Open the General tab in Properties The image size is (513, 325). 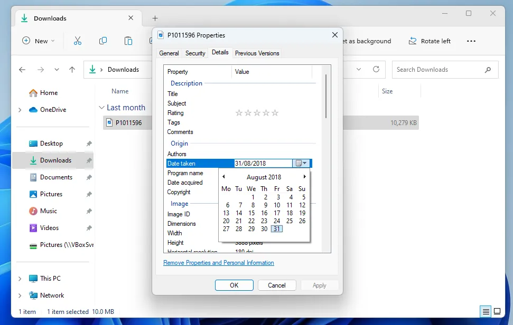[169, 53]
